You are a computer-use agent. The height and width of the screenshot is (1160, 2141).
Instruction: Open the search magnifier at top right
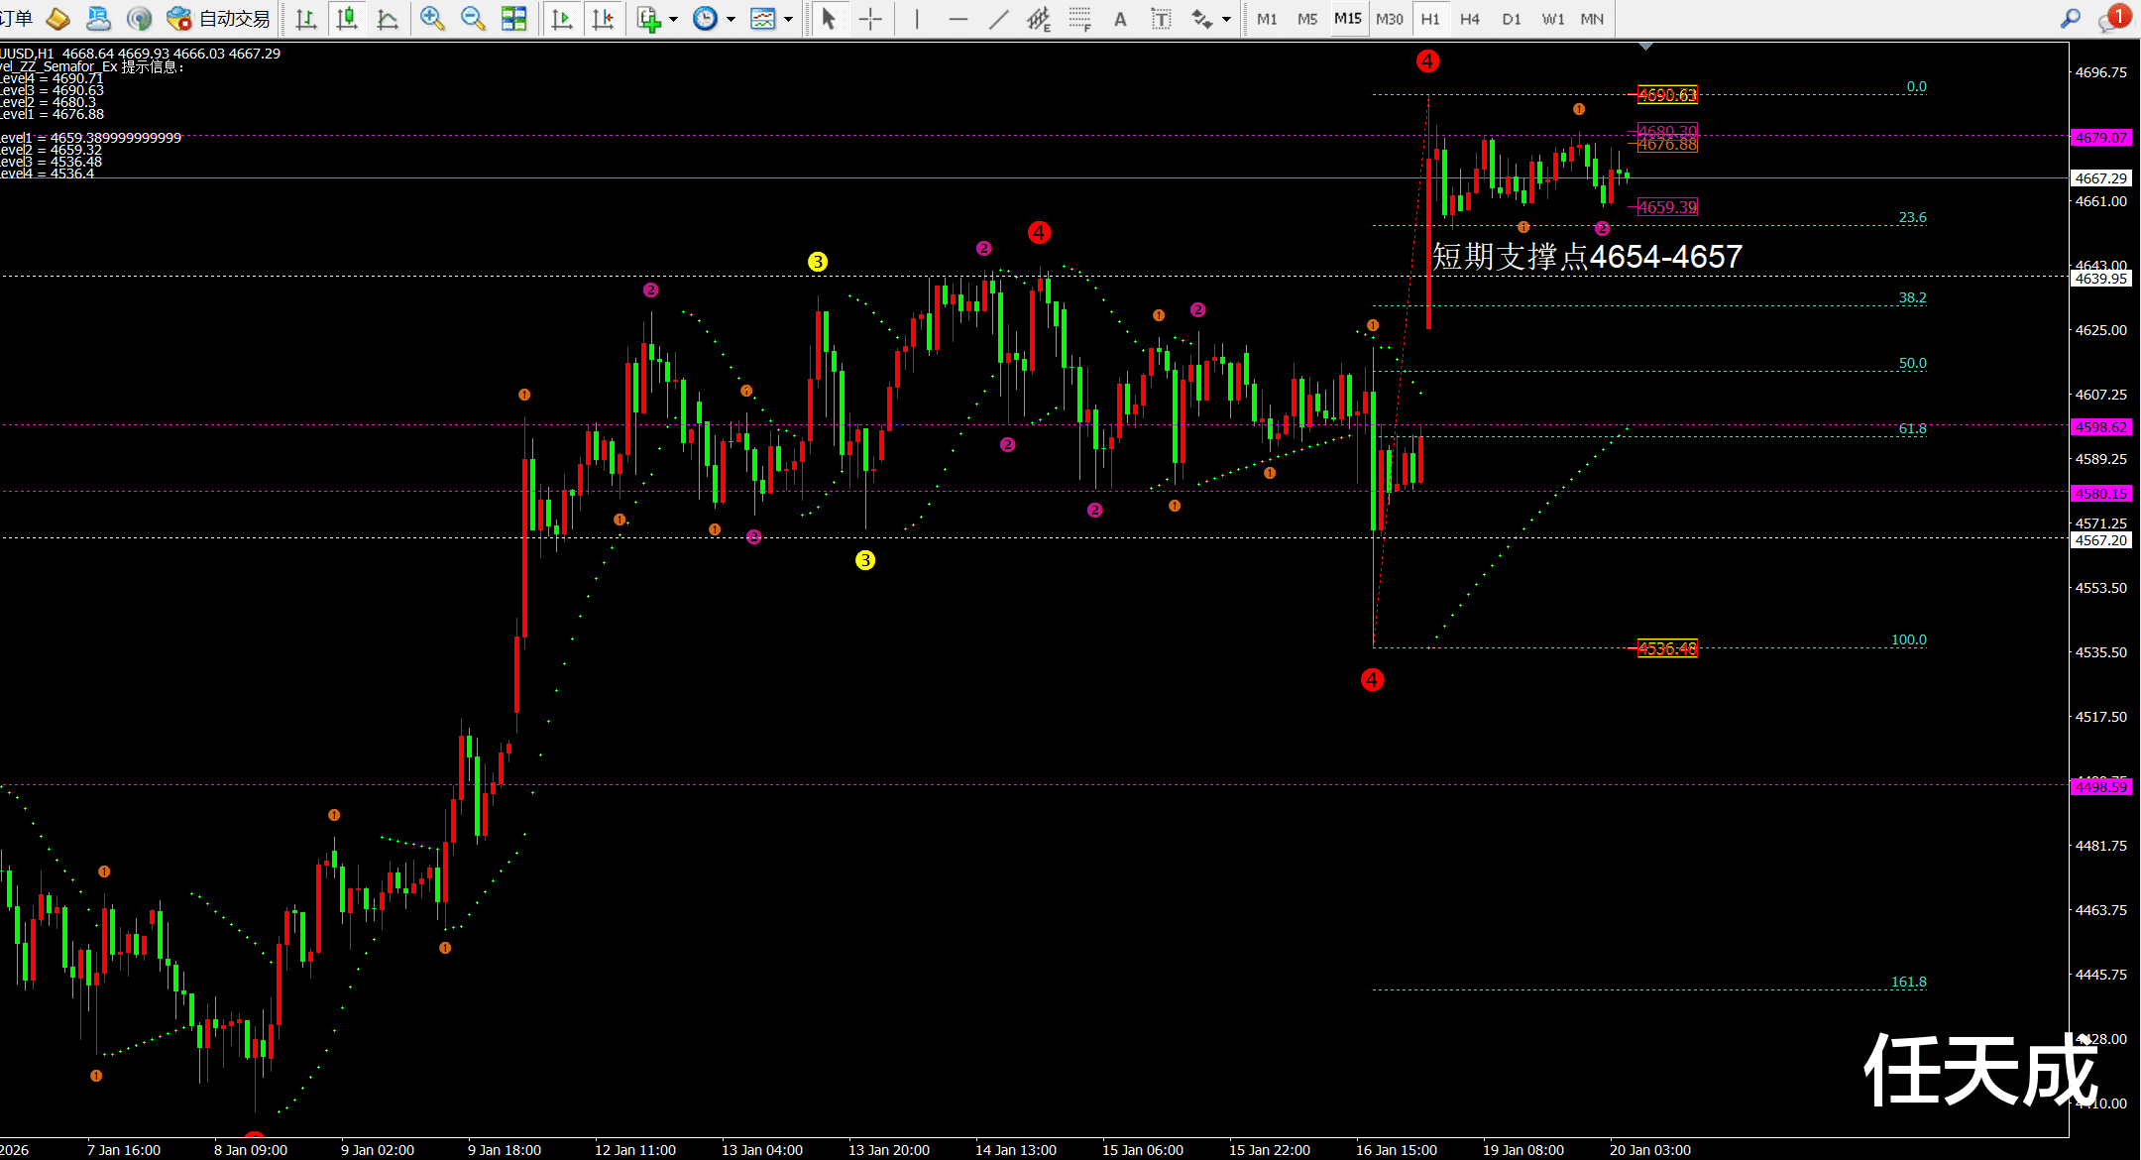2070,18
